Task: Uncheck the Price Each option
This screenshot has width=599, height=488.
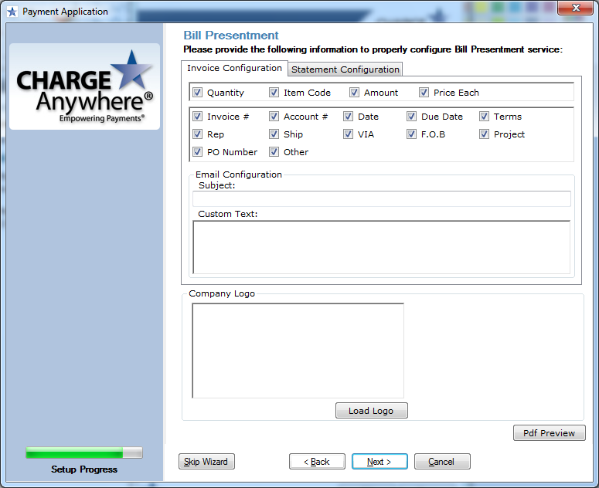Action: tap(424, 93)
